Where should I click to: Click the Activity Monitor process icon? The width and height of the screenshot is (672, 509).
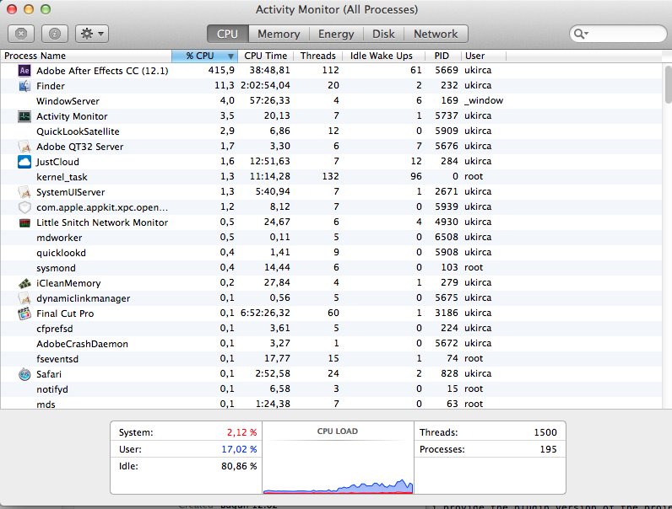tap(24, 116)
